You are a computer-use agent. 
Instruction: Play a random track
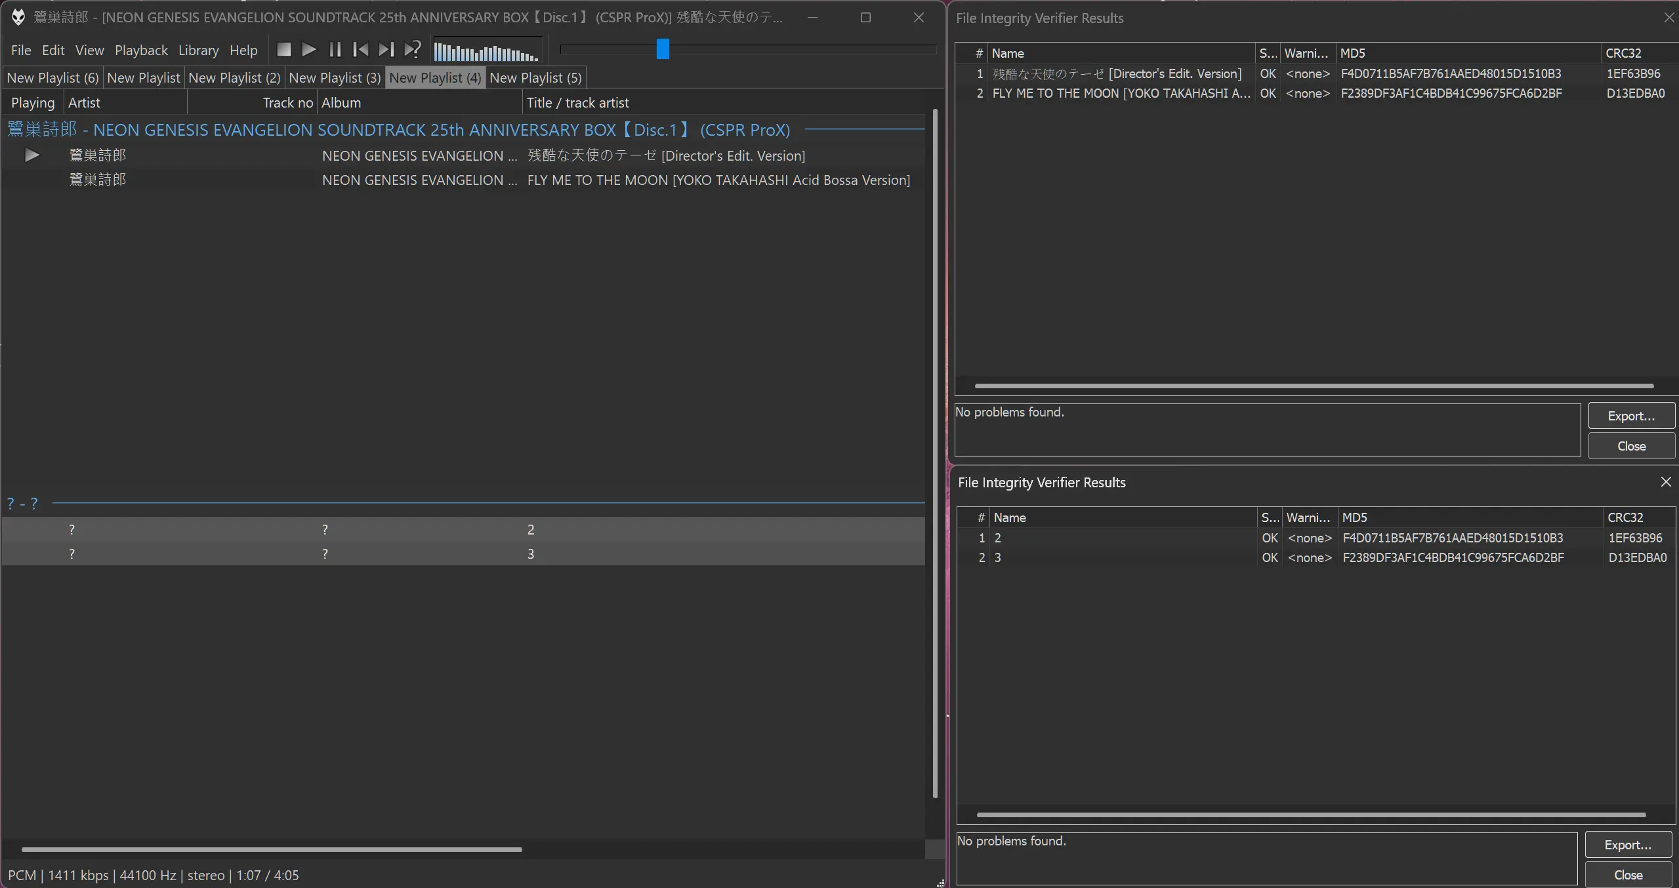(x=412, y=50)
